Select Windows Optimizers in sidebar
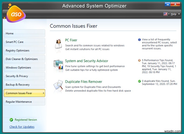Viewport: 184px width, 134px height. [24, 67]
